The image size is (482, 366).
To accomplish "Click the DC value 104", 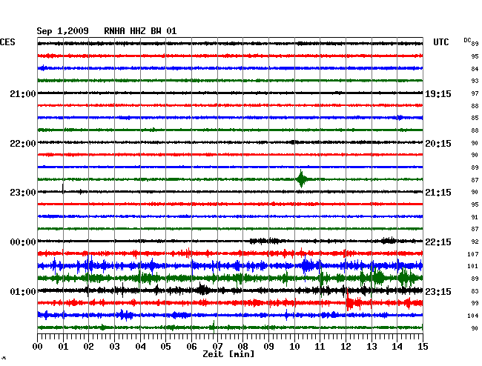I will pos(472,316).
